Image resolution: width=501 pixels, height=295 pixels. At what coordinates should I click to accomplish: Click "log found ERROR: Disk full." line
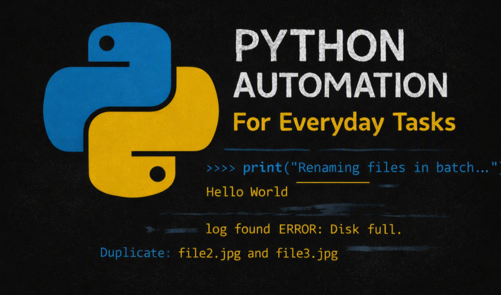pyautogui.click(x=304, y=230)
